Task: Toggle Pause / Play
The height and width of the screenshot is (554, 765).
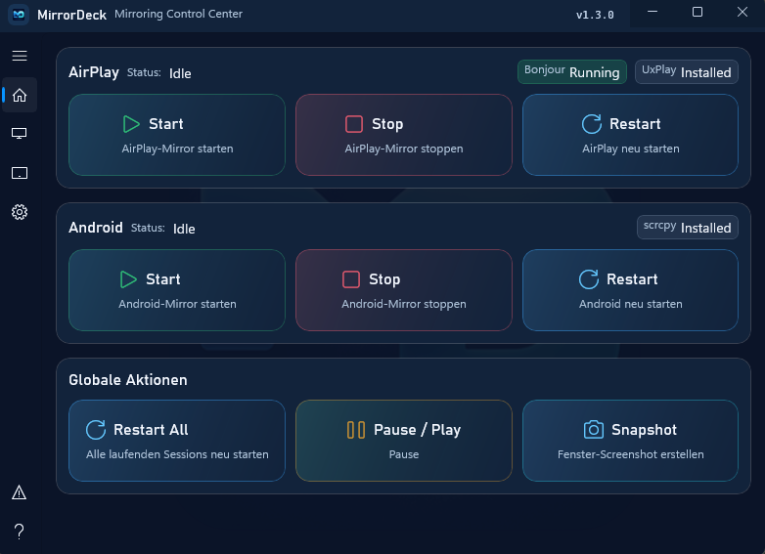Action: [404, 441]
